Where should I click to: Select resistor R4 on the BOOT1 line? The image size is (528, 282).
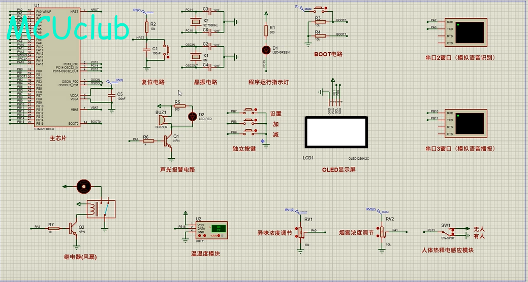tap(320, 36)
